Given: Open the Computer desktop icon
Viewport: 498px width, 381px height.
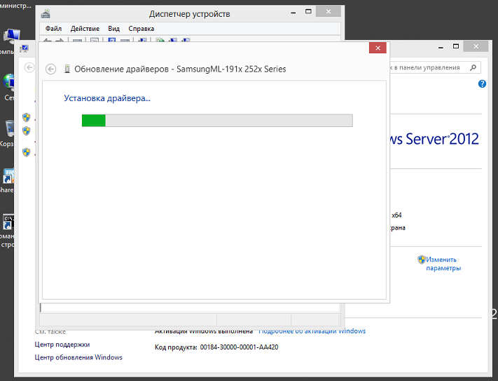Looking at the screenshot, I should coord(11,36).
